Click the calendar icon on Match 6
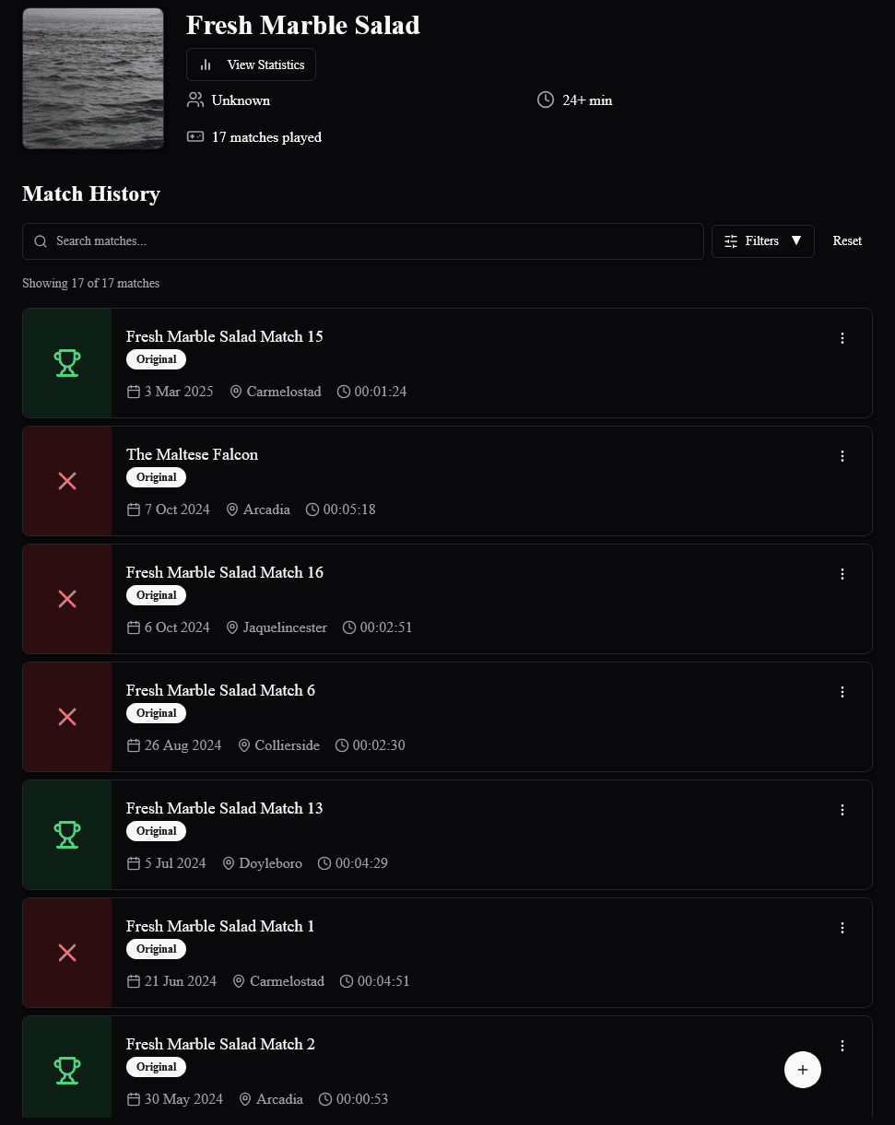The image size is (895, 1125). coord(133,744)
